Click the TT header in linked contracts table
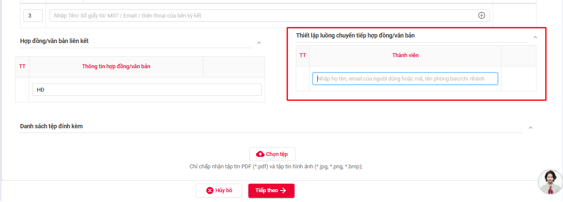Viewport: 563px width, 202px height. click(x=22, y=66)
